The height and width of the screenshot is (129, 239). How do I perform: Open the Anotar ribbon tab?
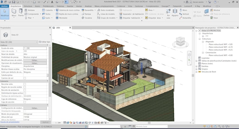(79, 6)
